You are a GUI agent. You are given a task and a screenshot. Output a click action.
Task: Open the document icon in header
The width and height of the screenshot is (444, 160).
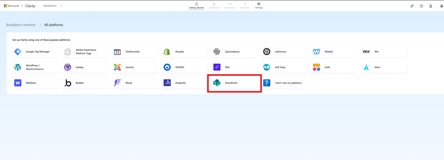(x=431, y=6)
